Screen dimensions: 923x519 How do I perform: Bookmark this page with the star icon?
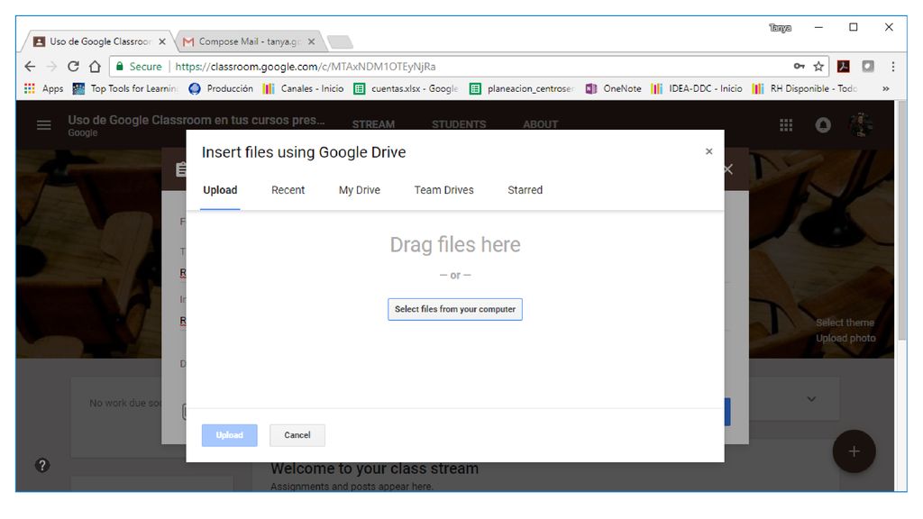[x=818, y=67]
